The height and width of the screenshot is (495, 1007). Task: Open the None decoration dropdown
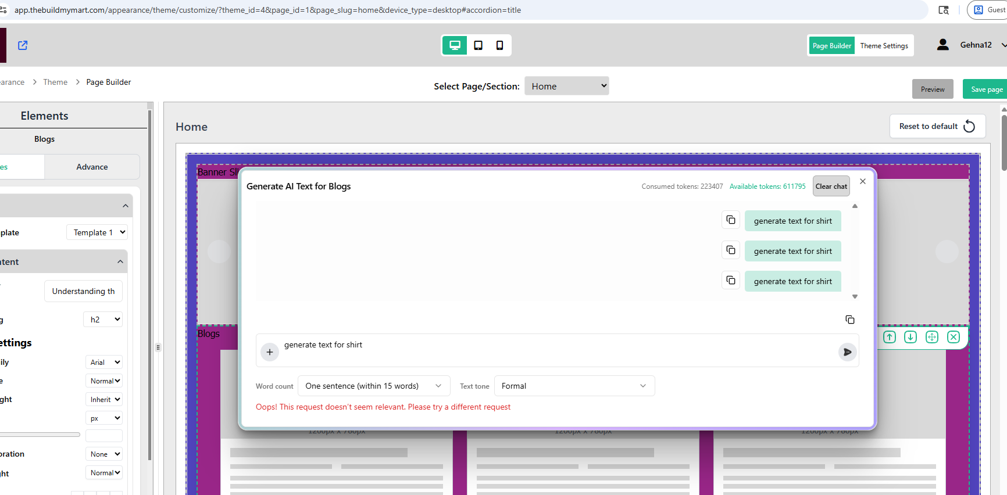pyautogui.click(x=104, y=454)
